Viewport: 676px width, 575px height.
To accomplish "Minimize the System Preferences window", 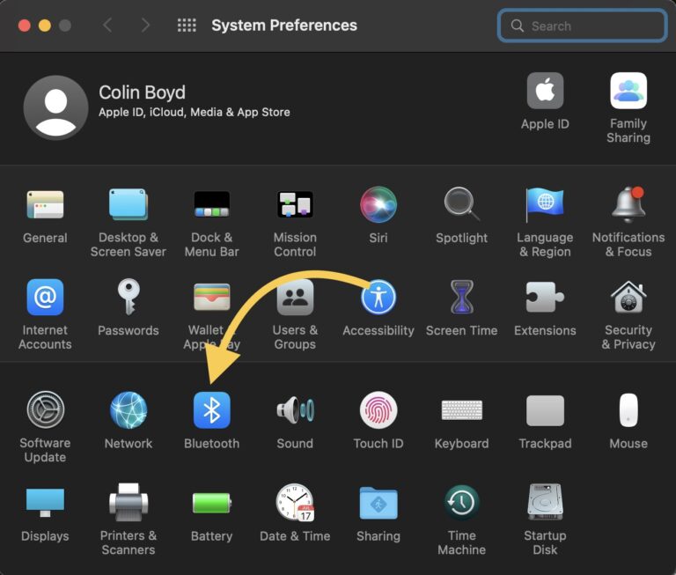I will click(x=45, y=26).
